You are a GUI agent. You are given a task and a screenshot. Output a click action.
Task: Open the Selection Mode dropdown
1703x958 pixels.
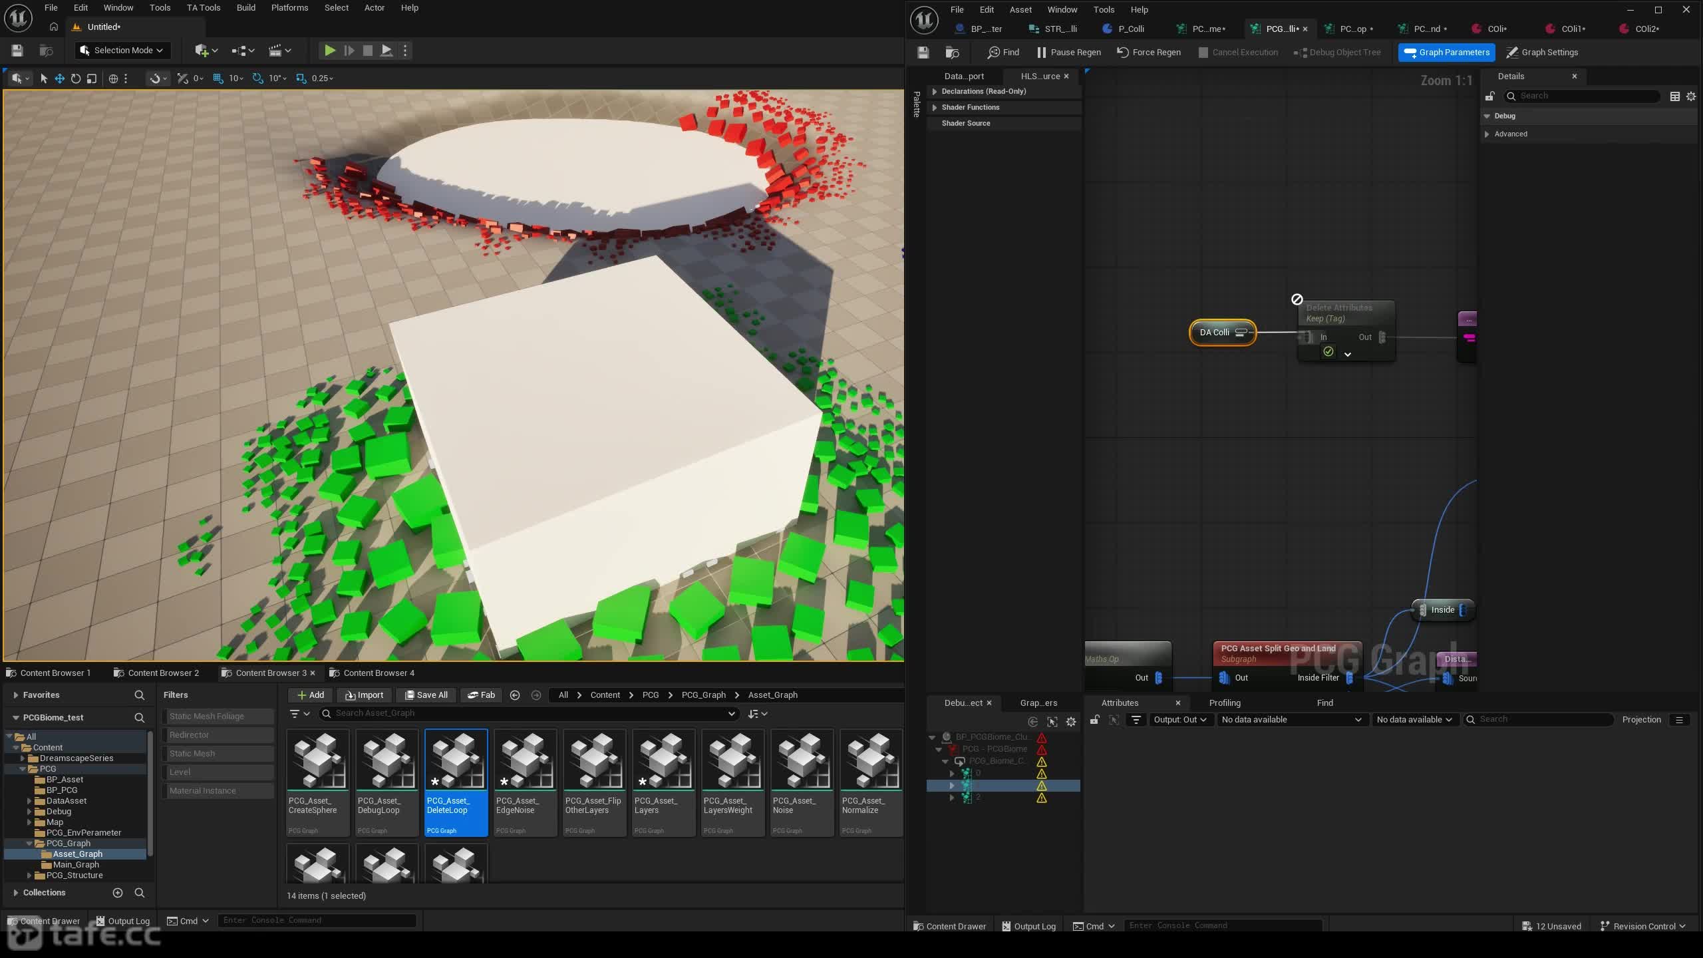(122, 51)
